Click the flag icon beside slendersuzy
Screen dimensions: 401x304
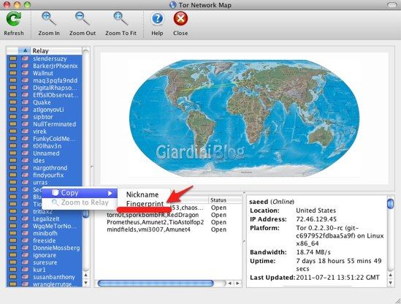click(25, 58)
